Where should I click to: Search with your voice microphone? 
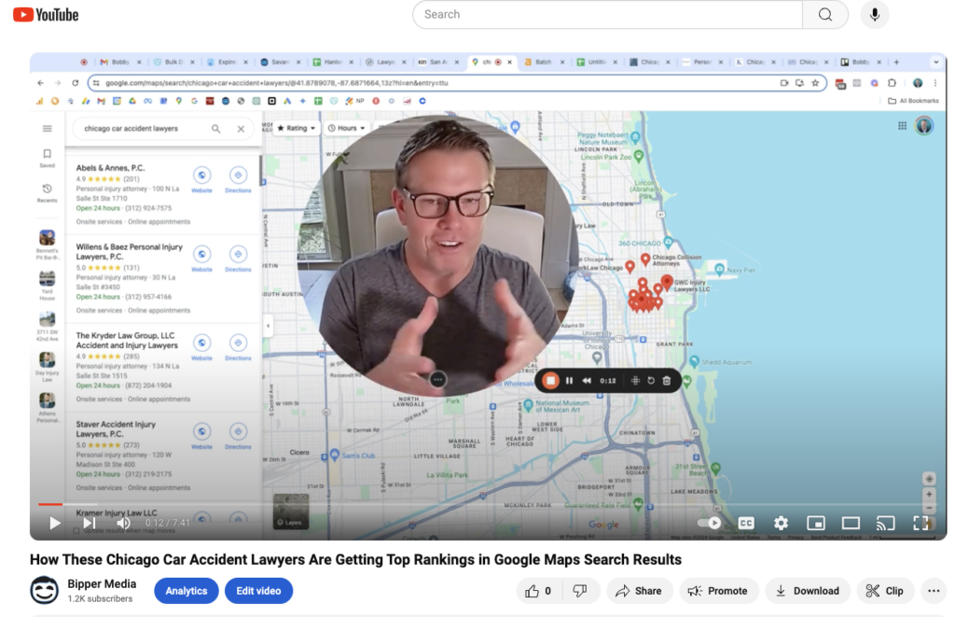(x=875, y=15)
